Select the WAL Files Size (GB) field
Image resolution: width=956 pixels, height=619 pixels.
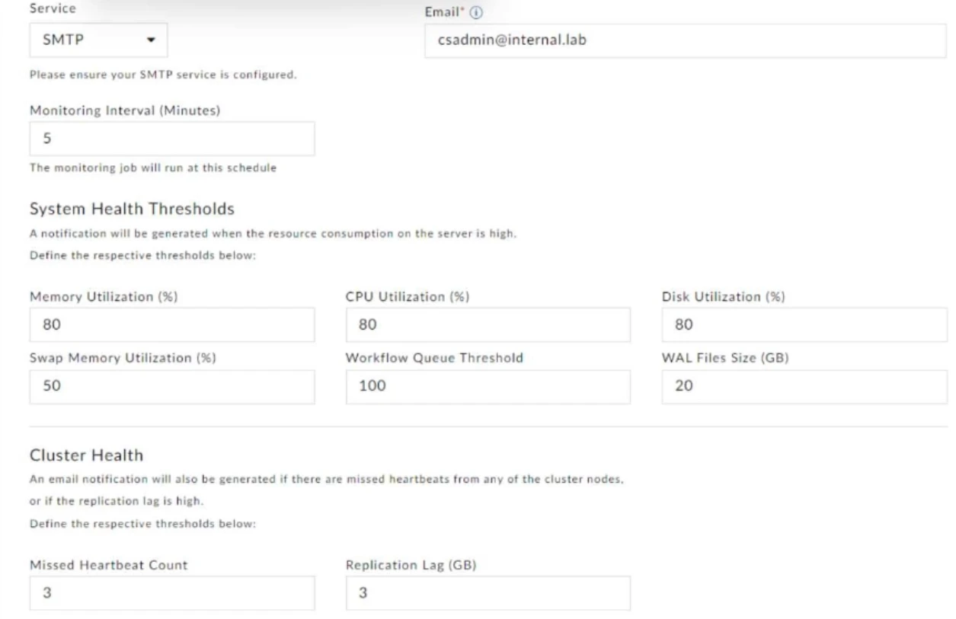point(804,386)
